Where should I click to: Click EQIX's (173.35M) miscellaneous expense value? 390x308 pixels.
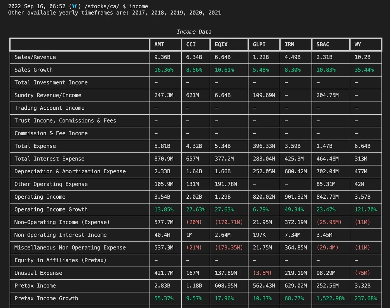click(x=229, y=248)
